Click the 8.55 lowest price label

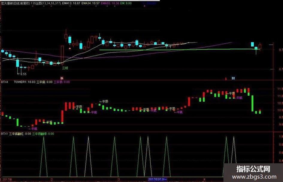[x=23, y=74]
